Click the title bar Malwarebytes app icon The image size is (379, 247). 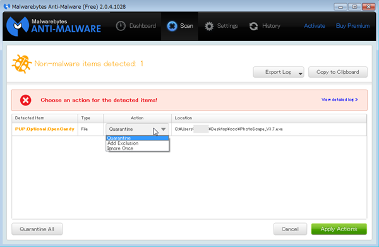point(7,6)
